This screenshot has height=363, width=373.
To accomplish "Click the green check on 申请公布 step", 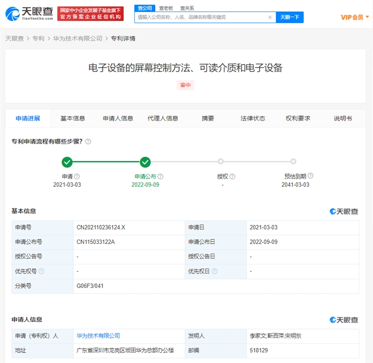I will click(145, 162).
